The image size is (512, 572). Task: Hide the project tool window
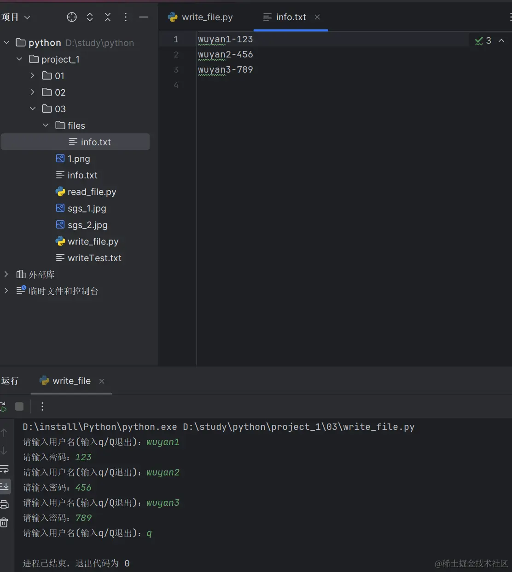pos(144,17)
